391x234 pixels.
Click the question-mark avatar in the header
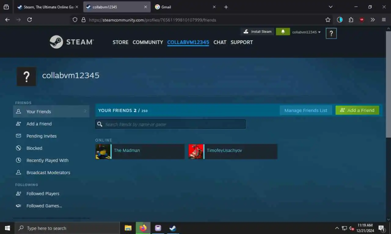pyautogui.click(x=331, y=34)
